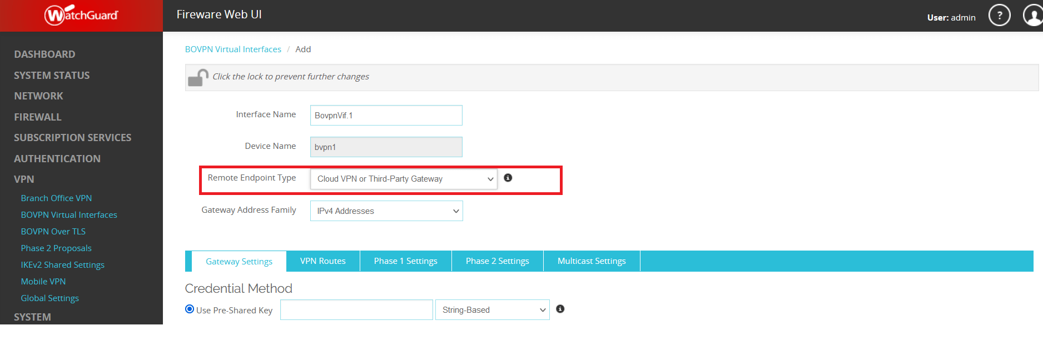The image size is (1043, 360).
Task: Open Branch Office VPN link
Action: coord(56,198)
